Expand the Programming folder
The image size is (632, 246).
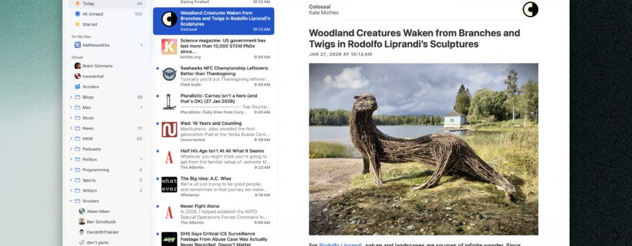pos(72,170)
